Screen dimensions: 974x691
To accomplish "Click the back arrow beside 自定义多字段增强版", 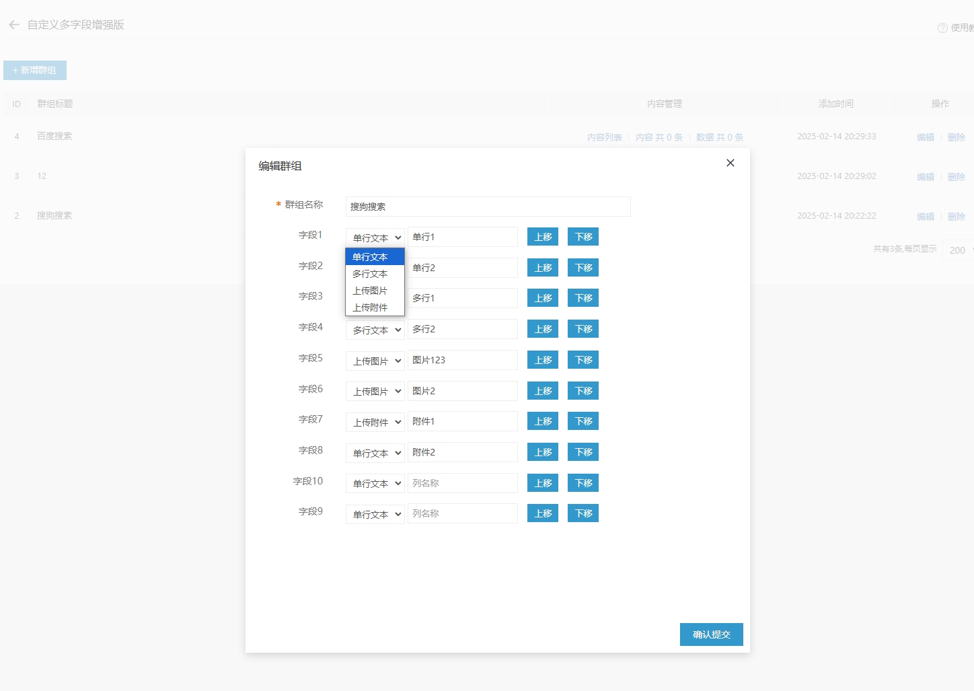I will click(14, 25).
